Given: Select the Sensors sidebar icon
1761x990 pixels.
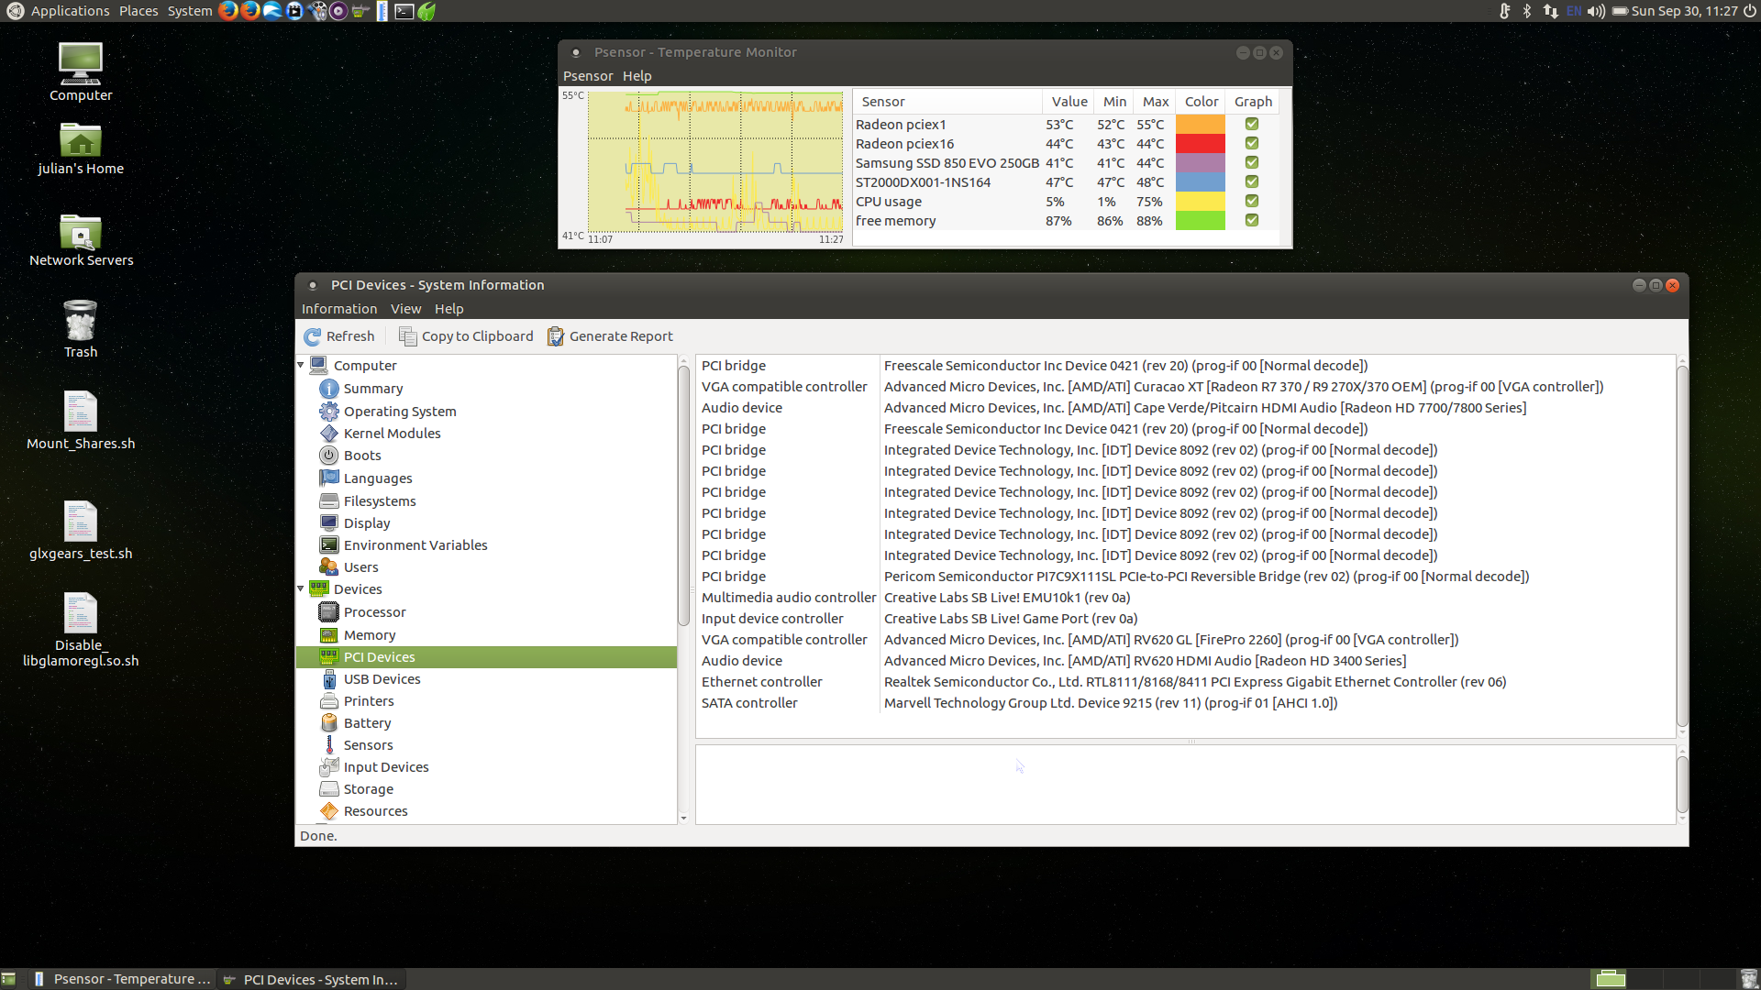Looking at the screenshot, I should coord(329,745).
